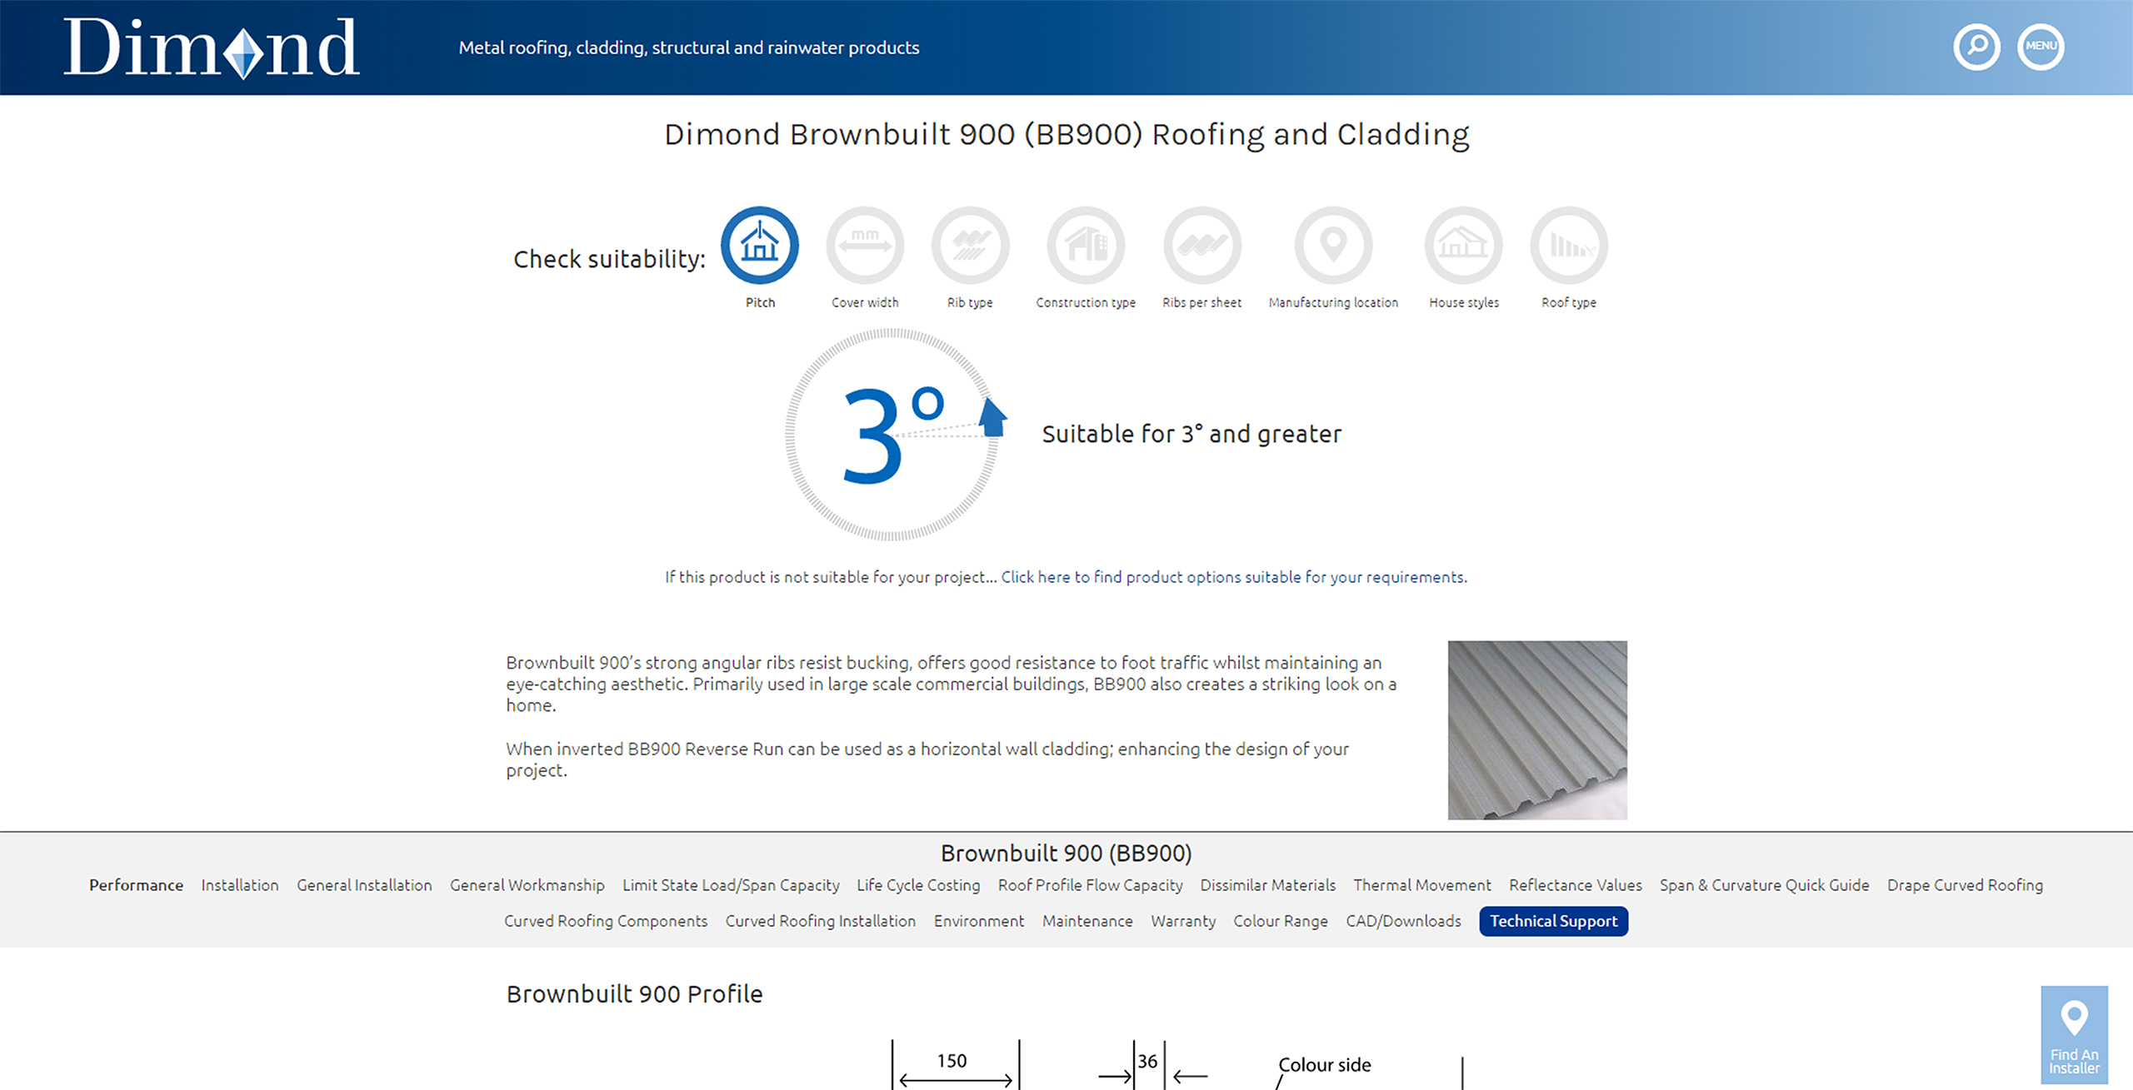Click the 'Colour side' diagram label

(x=1325, y=1065)
